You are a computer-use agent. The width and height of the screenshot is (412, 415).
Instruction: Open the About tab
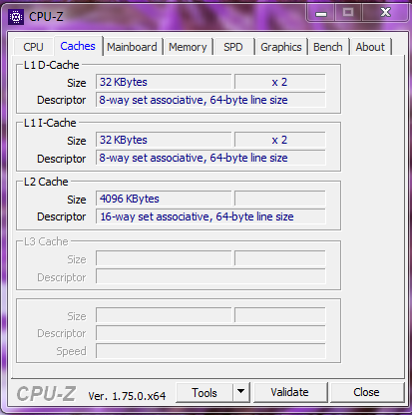click(370, 47)
